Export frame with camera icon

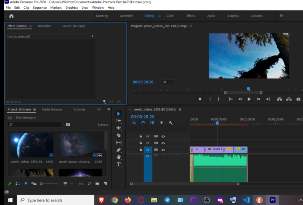coord(298,99)
